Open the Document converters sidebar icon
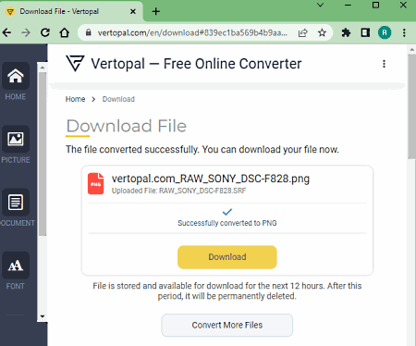 [x=16, y=203]
